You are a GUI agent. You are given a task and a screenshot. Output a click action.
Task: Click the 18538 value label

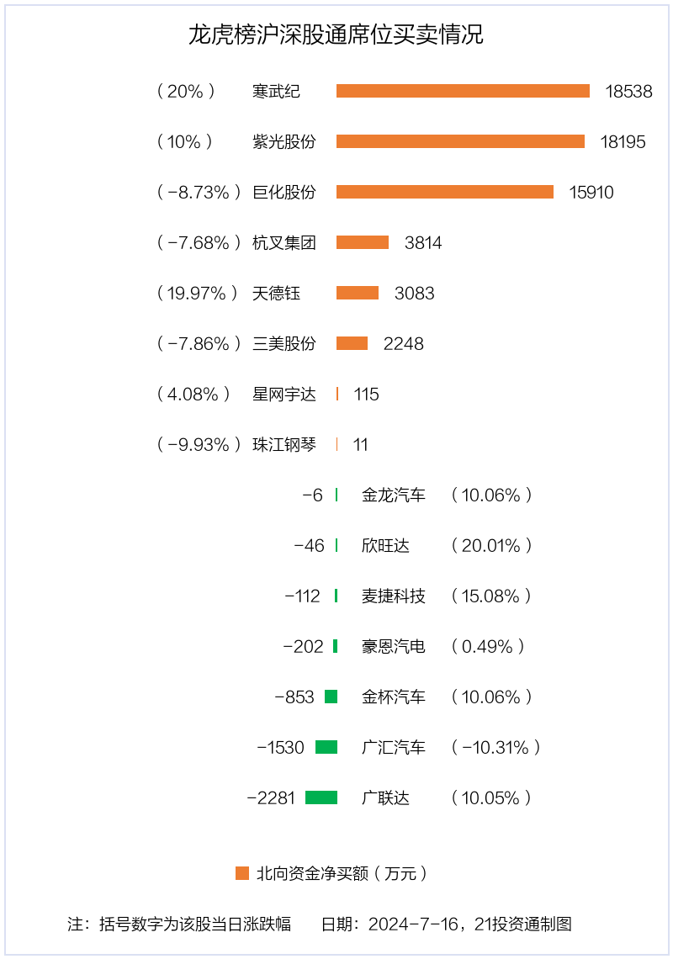628,91
